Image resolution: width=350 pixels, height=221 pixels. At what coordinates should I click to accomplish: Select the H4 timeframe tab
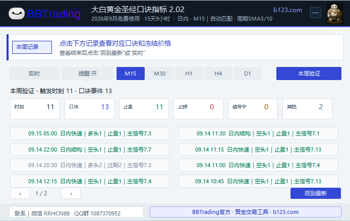click(218, 73)
